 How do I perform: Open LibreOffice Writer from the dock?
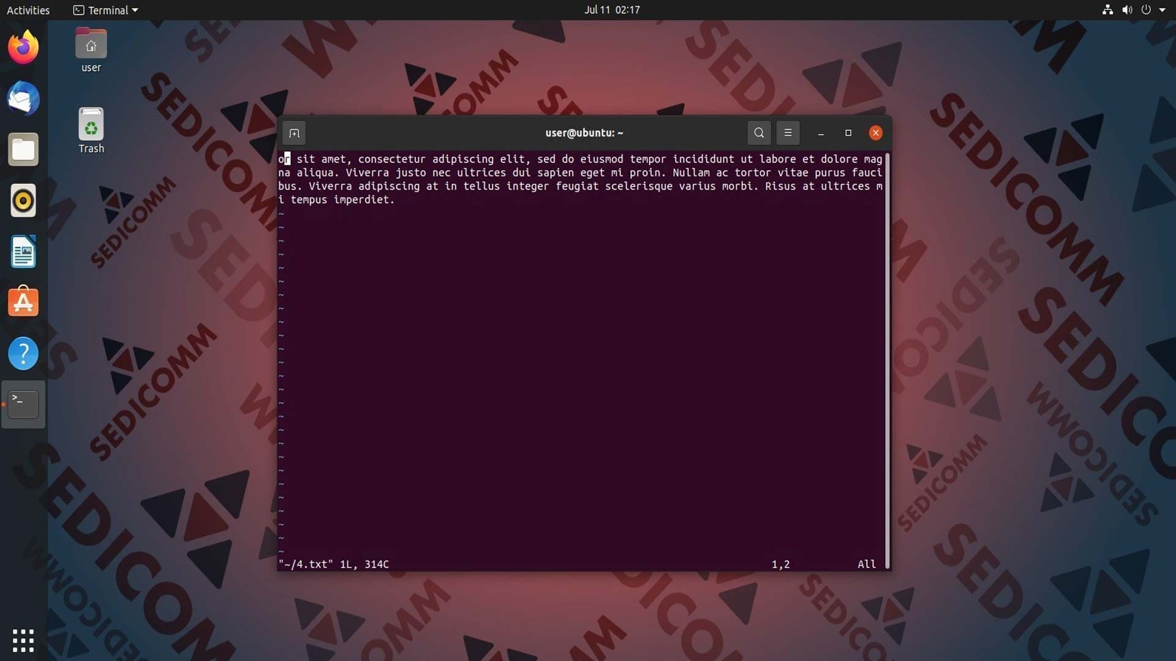tap(23, 252)
